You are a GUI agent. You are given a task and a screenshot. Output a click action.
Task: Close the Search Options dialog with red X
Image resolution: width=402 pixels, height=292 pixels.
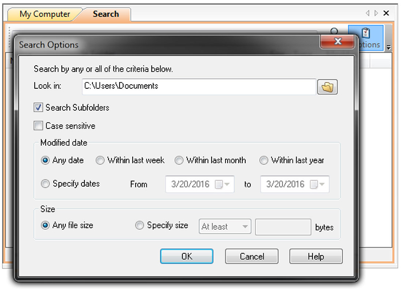[337, 41]
